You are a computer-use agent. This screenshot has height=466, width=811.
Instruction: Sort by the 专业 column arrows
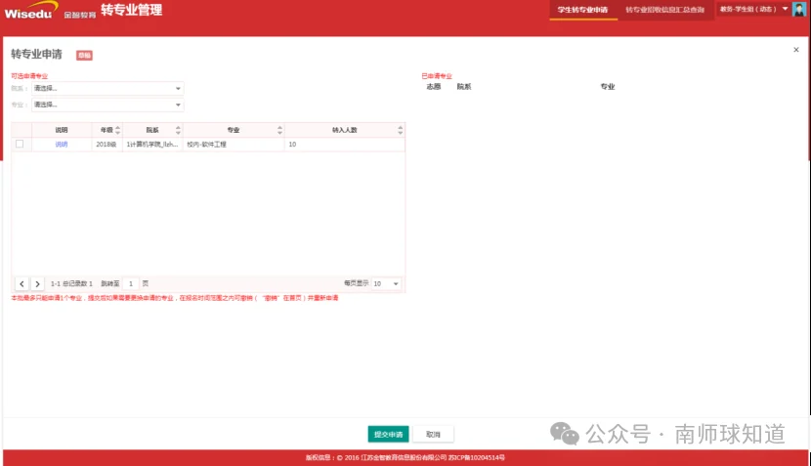279,130
